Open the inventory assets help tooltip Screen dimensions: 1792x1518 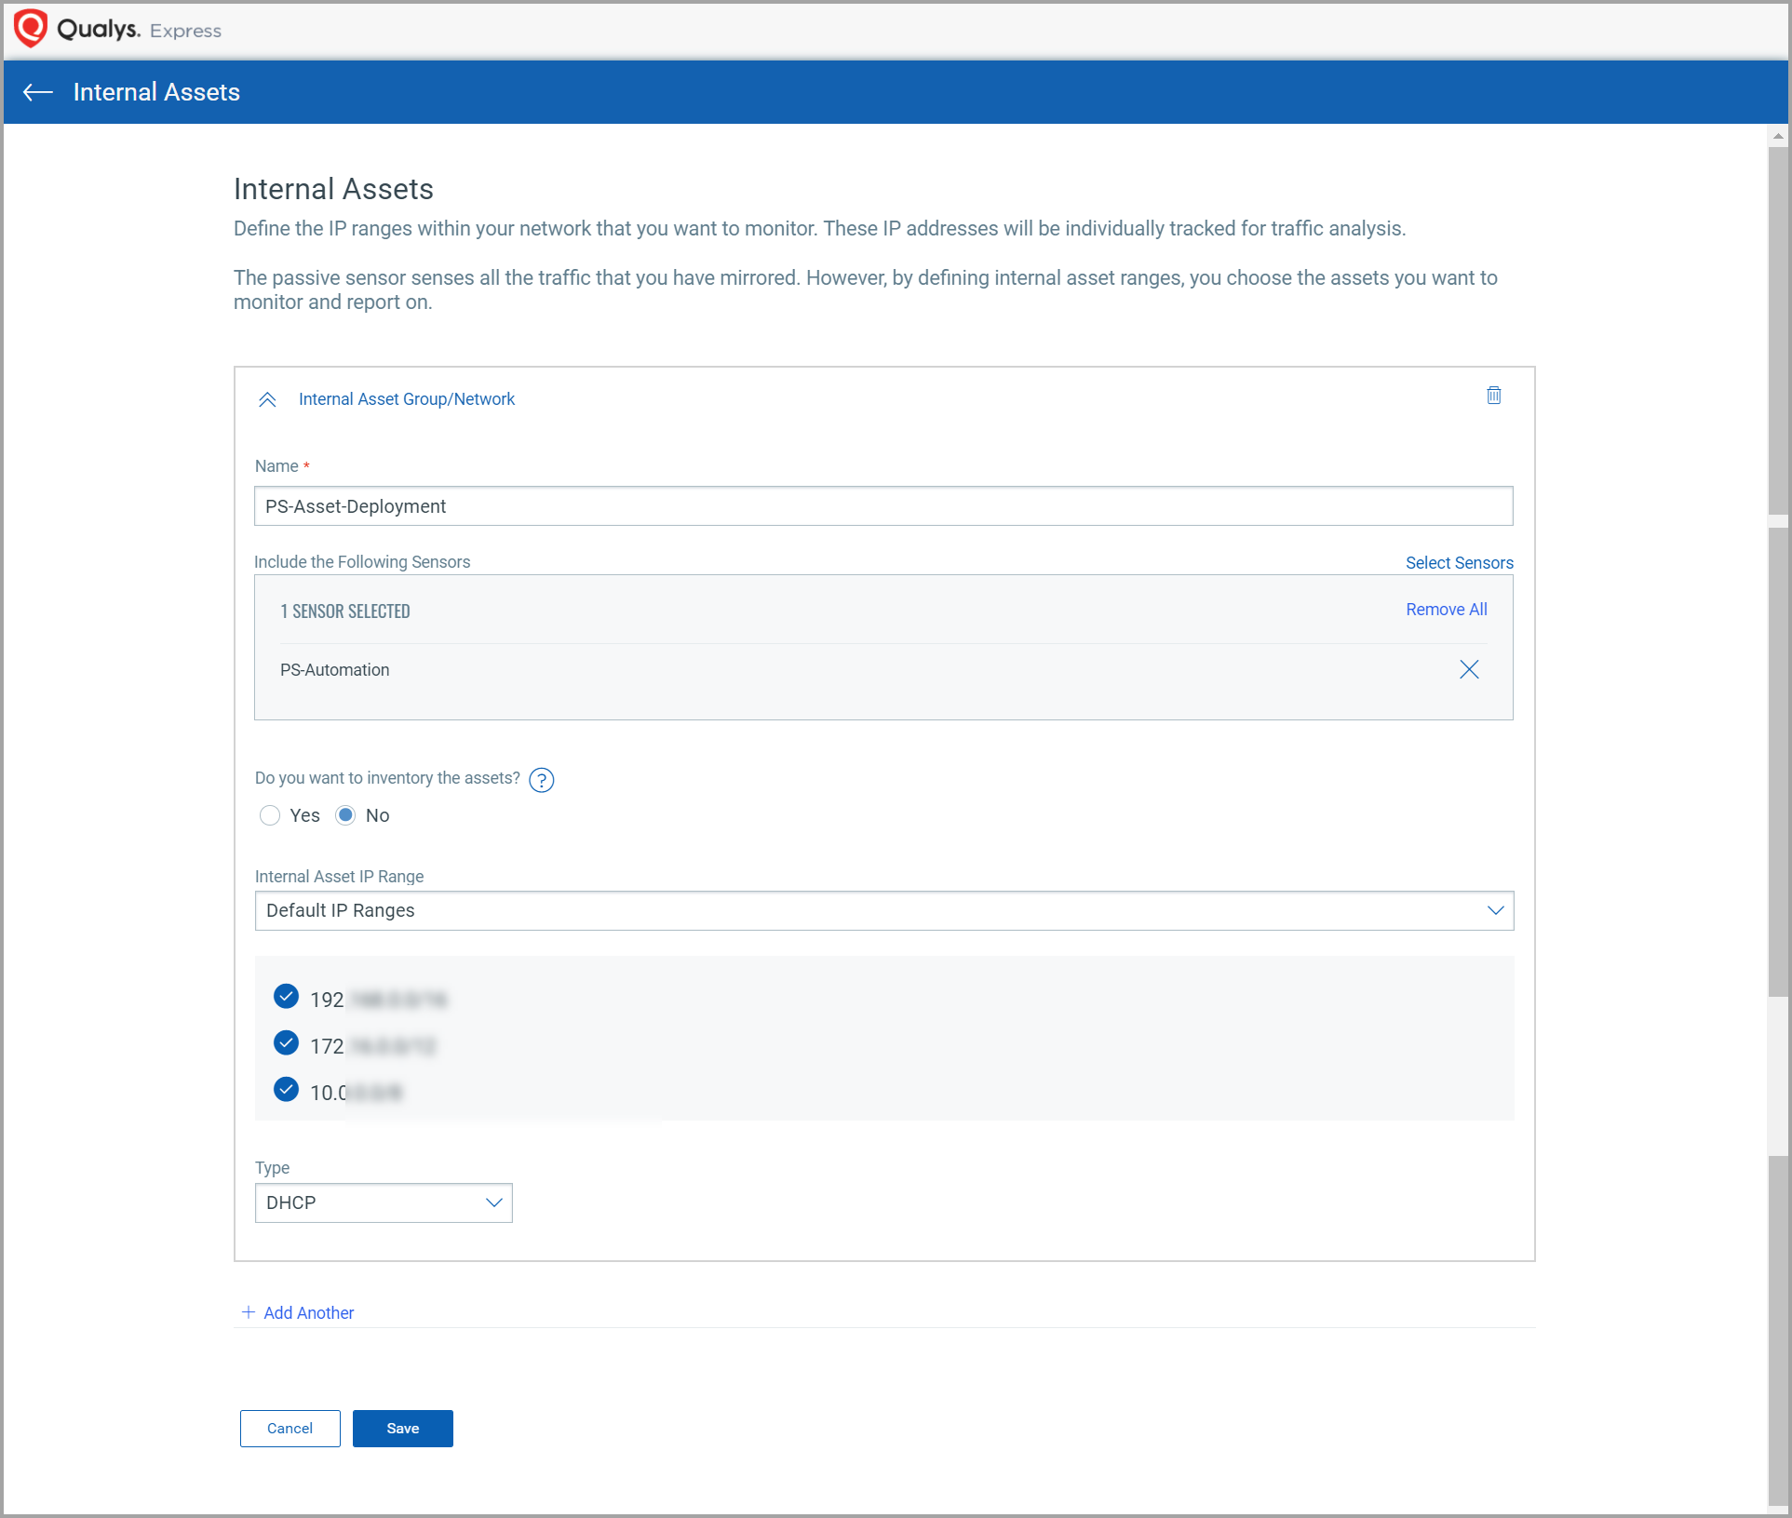point(541,780)
